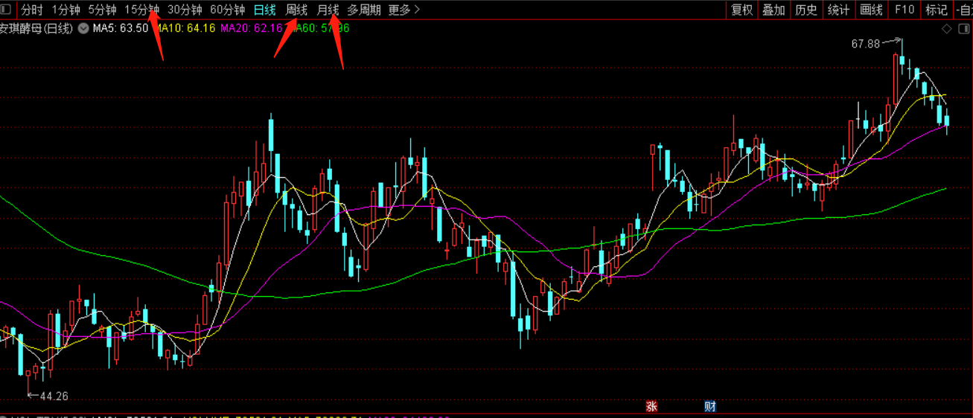
Task: Click the MA10: 64.16 indicator value
Action: (x=185, y=29)
